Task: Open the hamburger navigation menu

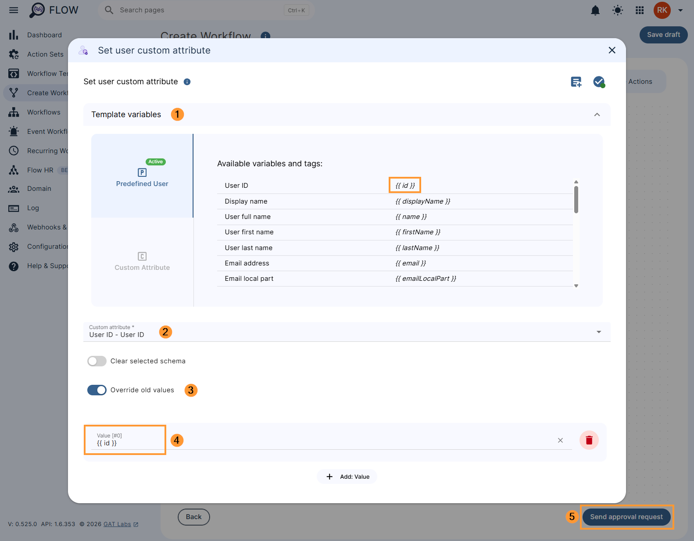Action: [14, 10]
